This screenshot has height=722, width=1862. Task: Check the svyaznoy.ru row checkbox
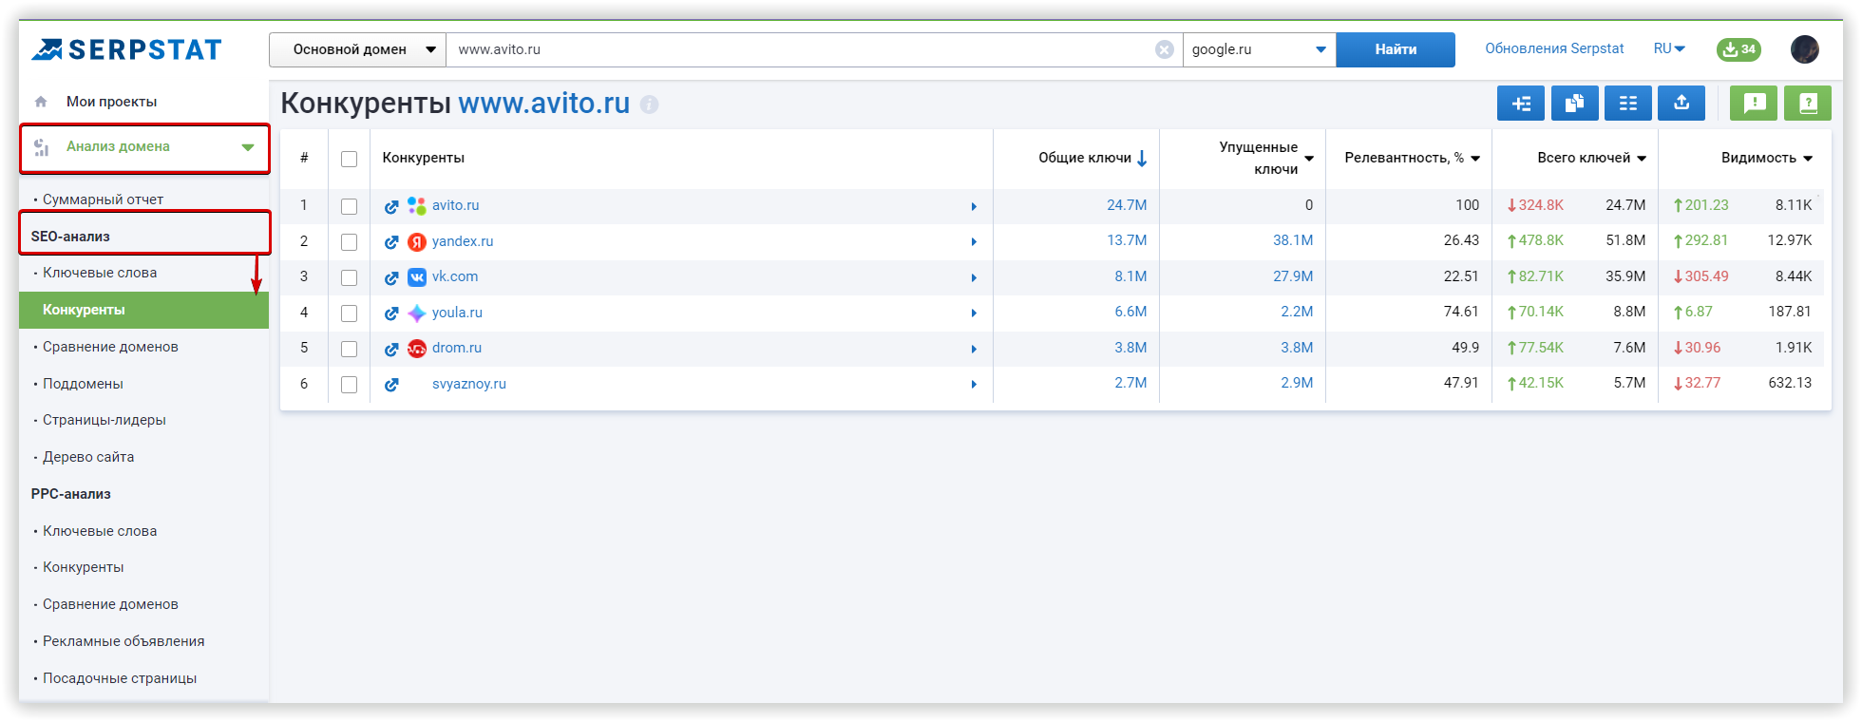pyautogui.click(x=350, y=385)
